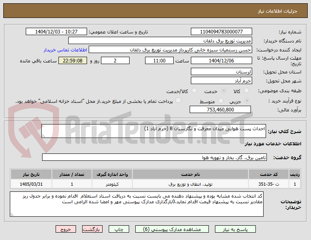Click the چاپ print button
Screen dimensions: 311x240
click(119, 229)
